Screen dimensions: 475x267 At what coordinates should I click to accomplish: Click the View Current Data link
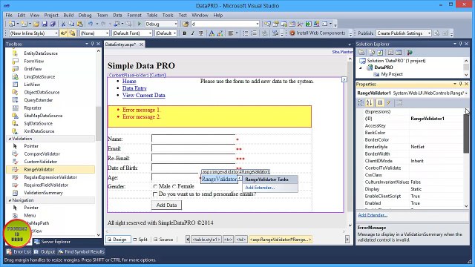pyautogui.click(x=144, y=95)
